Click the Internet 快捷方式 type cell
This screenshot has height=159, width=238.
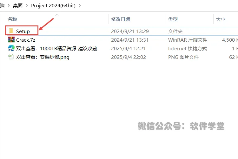click(x=188, y=49)
